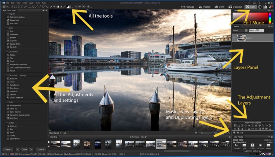Open dropdown arrow next to color swatches
Image resolution: width=275 pixels, height=157 pixels.
tap(72, 7)
